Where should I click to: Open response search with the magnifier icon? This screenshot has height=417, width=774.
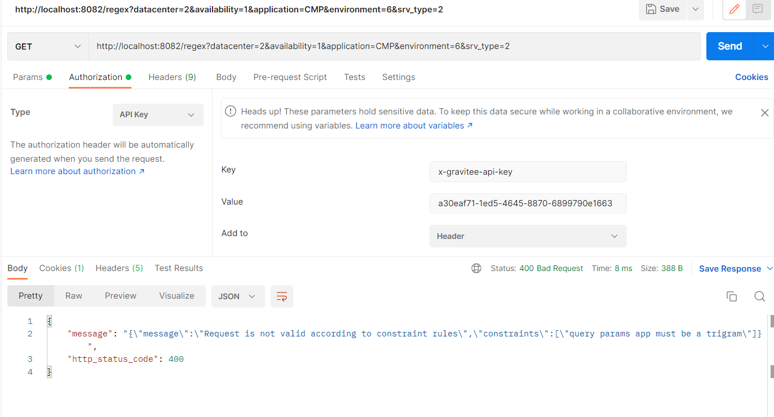[759, 296]
